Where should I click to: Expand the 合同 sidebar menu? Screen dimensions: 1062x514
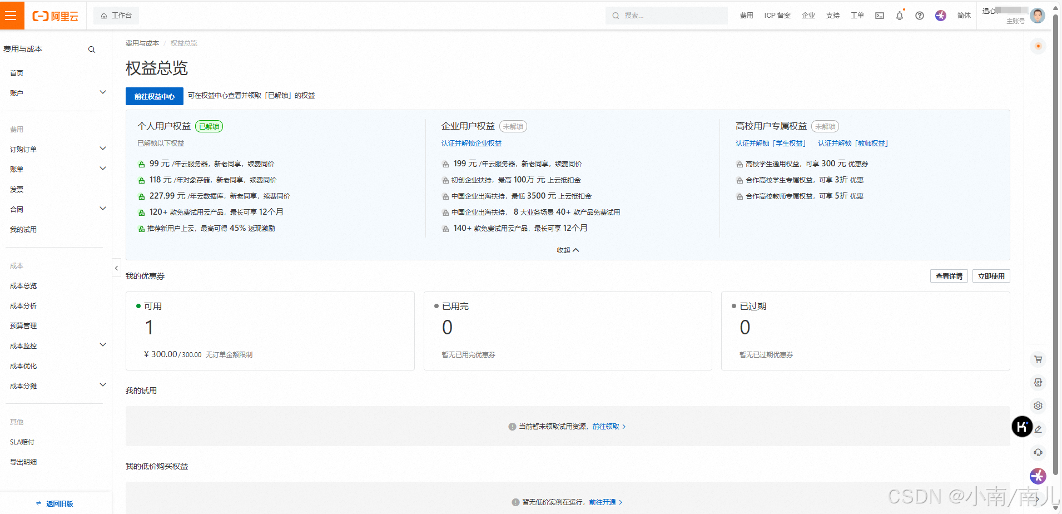103,209
